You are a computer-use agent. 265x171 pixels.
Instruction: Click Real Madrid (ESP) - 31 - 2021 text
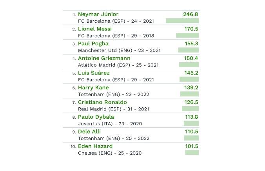pos(114,109)
